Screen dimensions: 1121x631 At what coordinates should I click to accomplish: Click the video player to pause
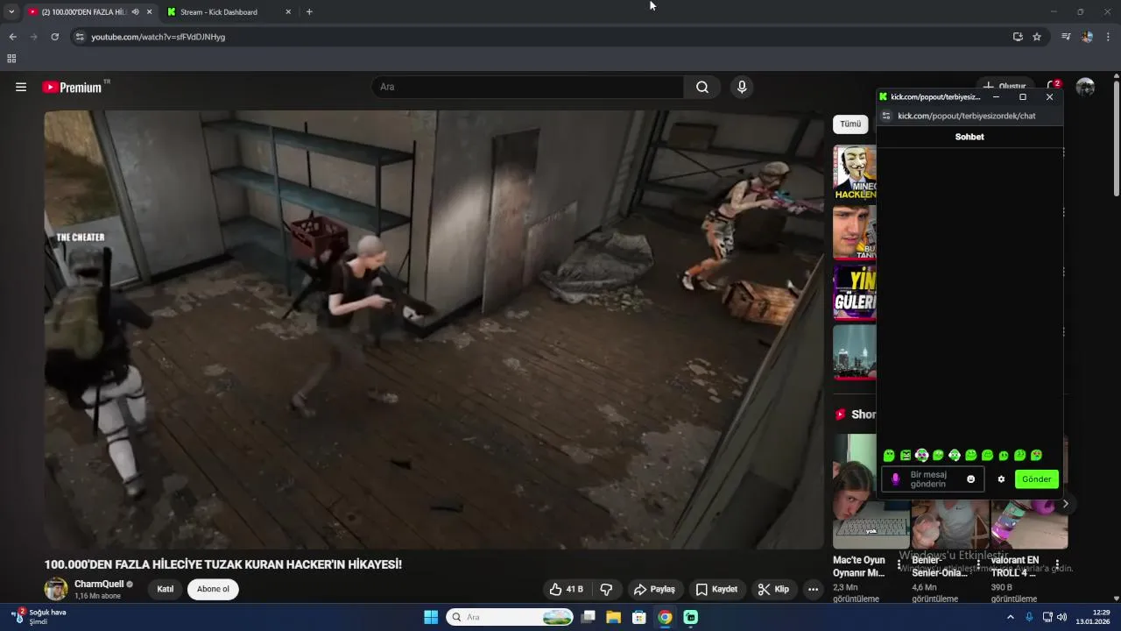(x=434, y=330)
